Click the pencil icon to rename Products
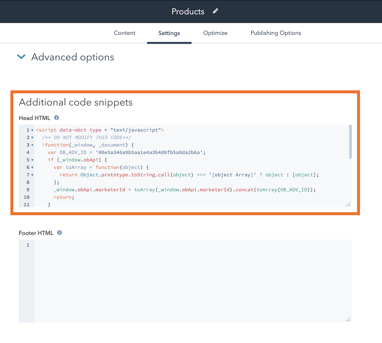 216,11
